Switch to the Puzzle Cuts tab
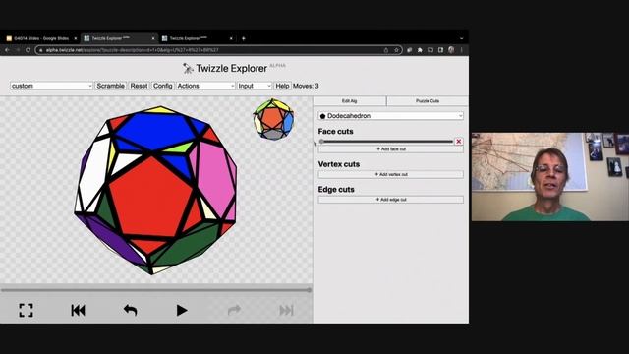This screenshot has height=354, width=629. pyautogui.click(x=428, y=101)
